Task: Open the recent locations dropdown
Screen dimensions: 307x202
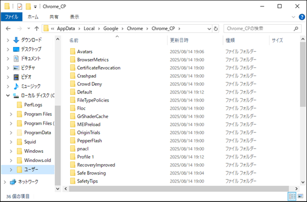Action: pos(29,29)
